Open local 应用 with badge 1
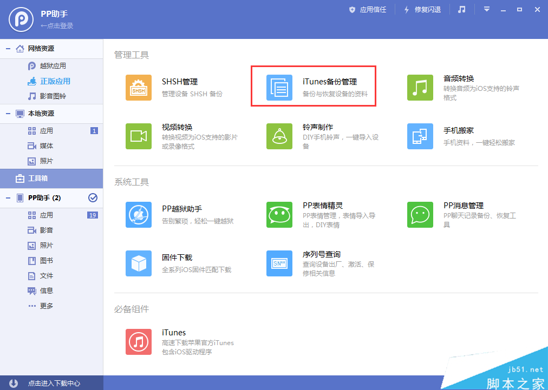 click(52, 131)
